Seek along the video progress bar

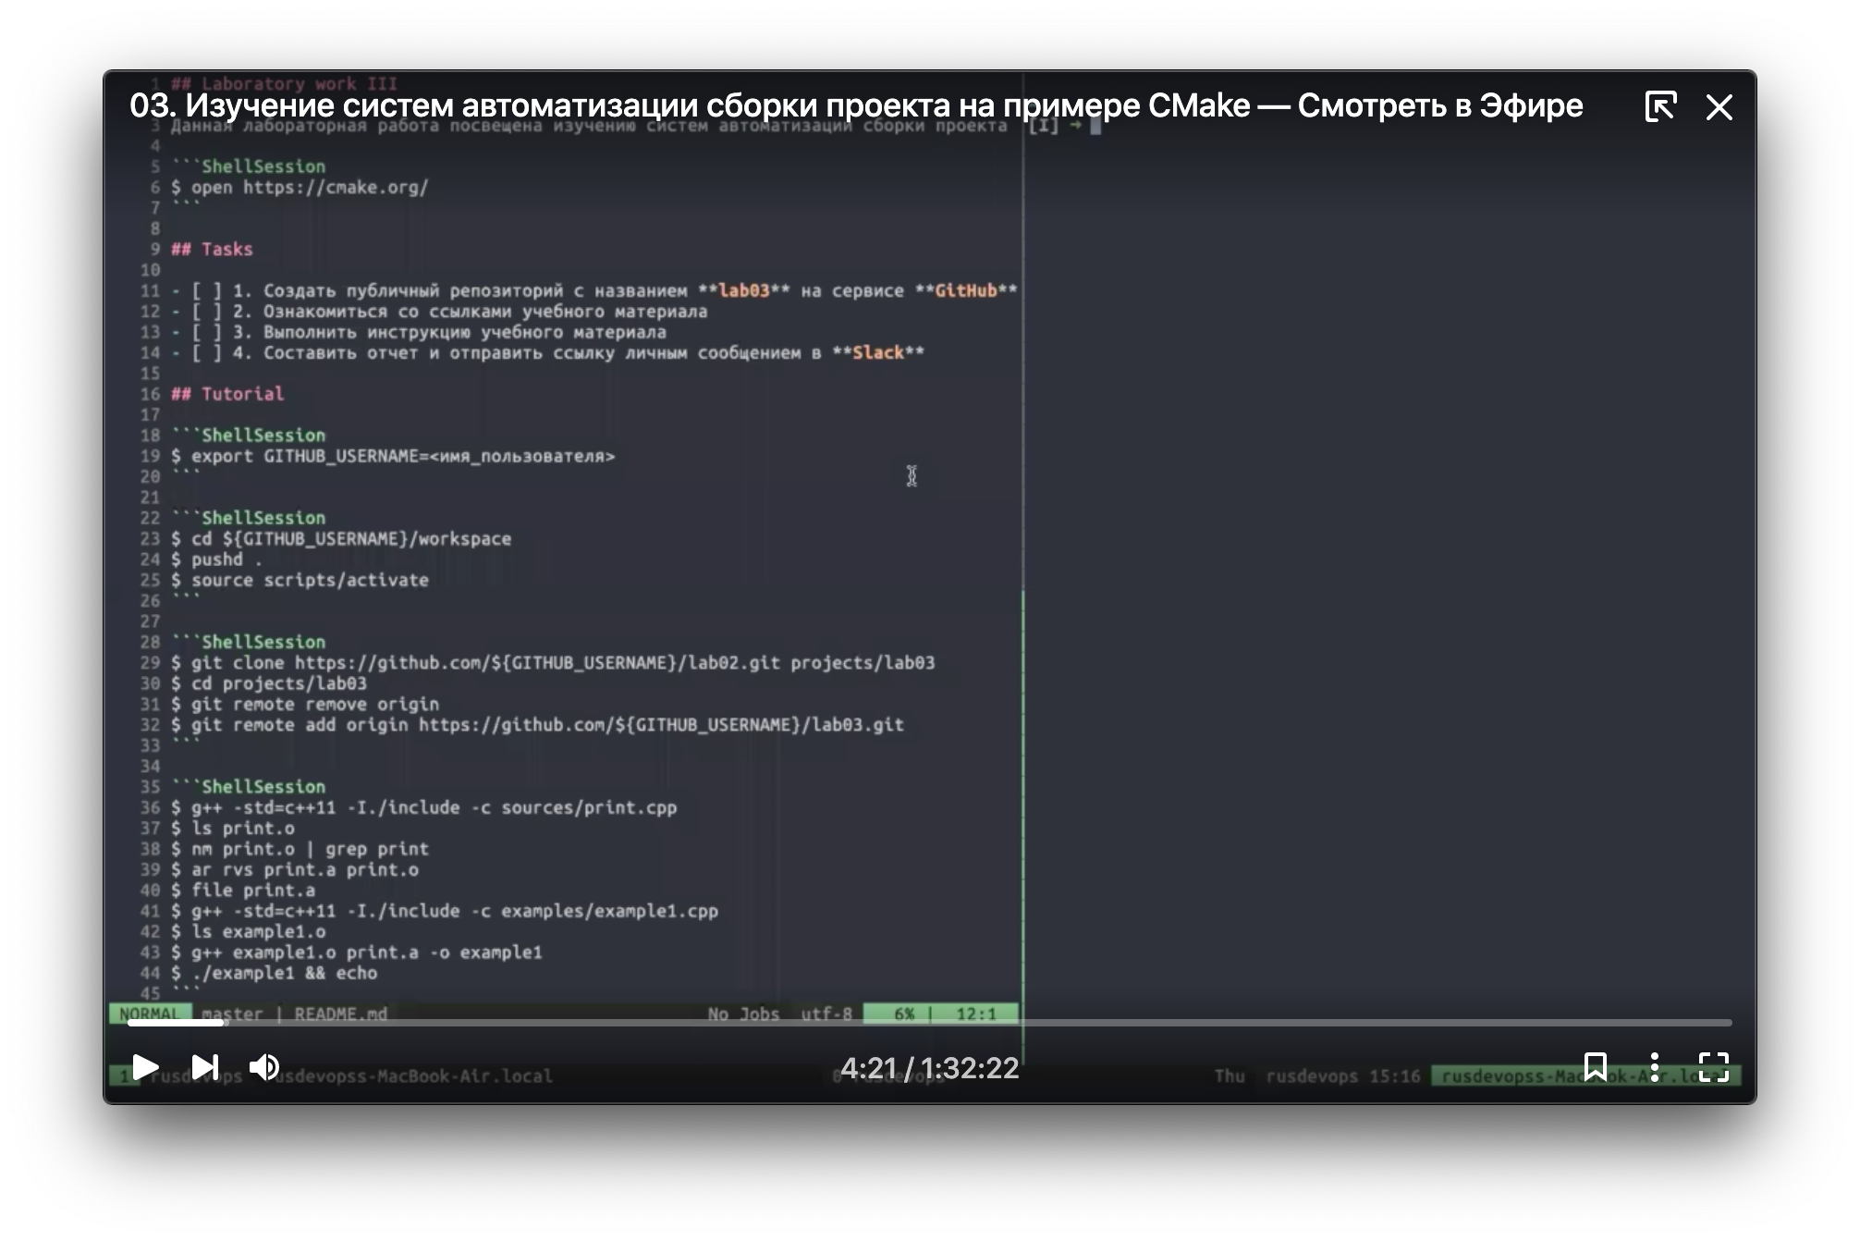click(929, 1023)
